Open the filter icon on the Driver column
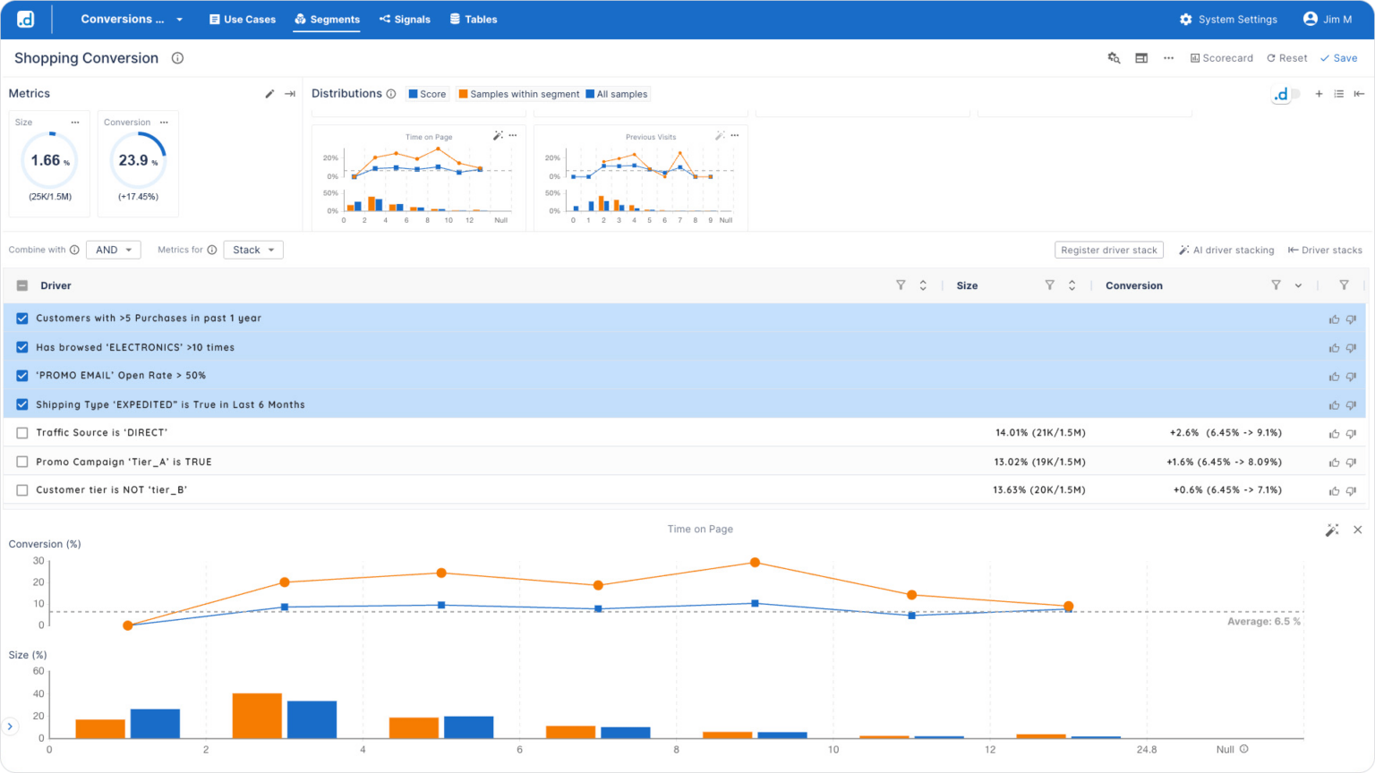1375x773 pixels. (901, 285)
